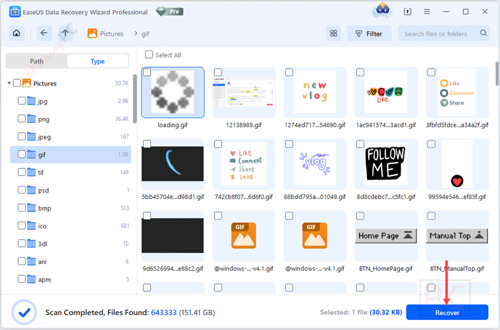Select first @windows v4.1.gif file icon
The width and height of the screenshot is (500, 330).
pos(244,235)
